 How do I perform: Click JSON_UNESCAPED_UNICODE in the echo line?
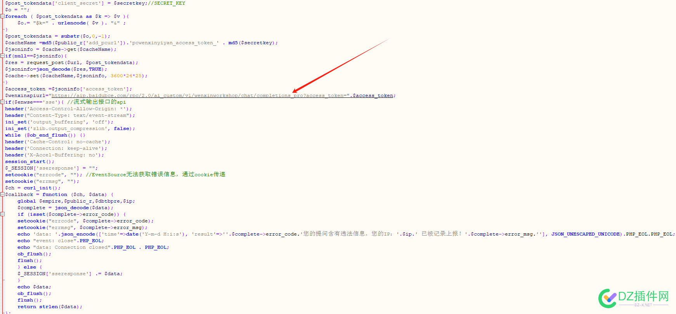pos(586,234)
